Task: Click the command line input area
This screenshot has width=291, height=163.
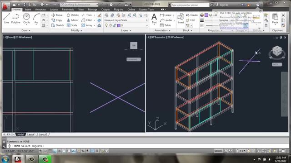Action: 147,146
